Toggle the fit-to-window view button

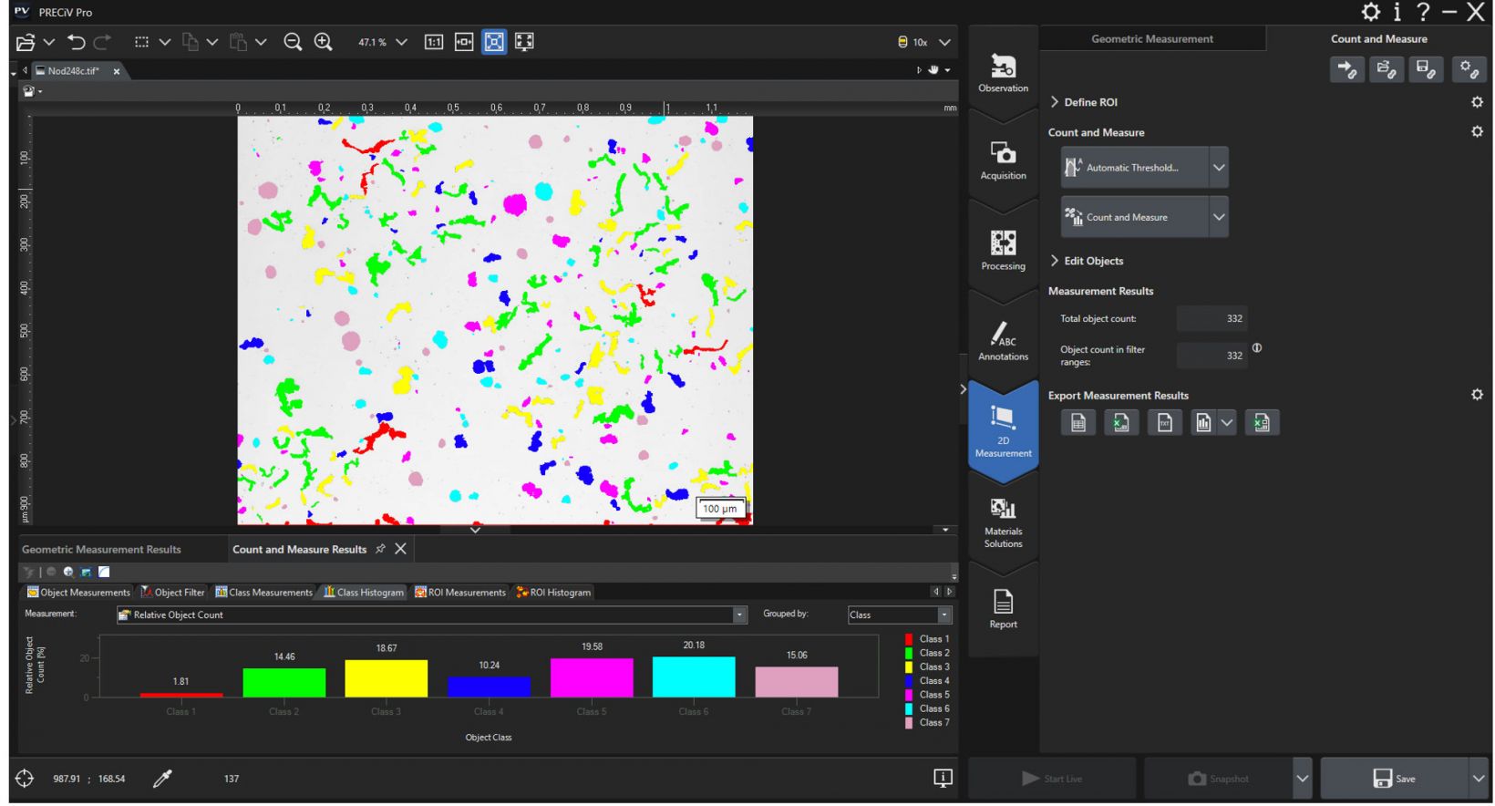[x=494, y=42]
